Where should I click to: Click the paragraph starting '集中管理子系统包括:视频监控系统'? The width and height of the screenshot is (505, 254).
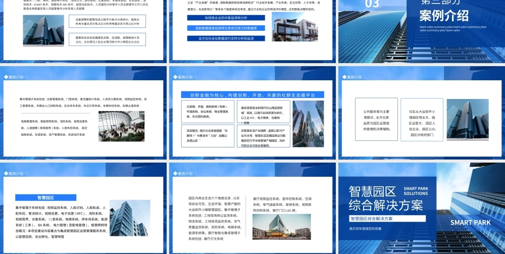(x=61, y=222)
